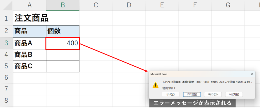Select column G header
260x110 pixels.
pos(228,5)
